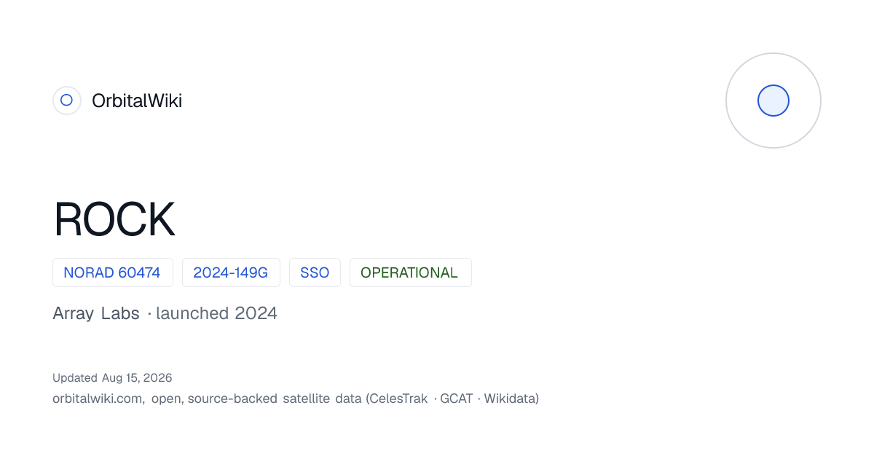The image size is (874, 459).
Task: Open the Wikidata source reference
Action: pyautogui.click(x=509, y=399)
